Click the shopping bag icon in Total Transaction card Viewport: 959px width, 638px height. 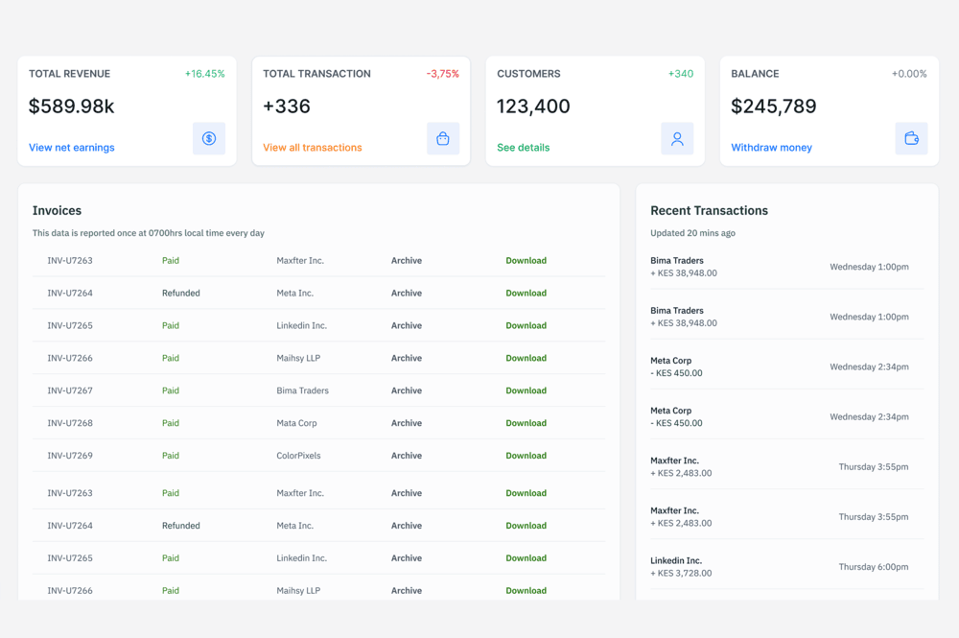(x=443, y=139)
